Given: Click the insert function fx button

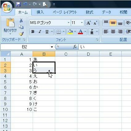Looking at the screenshot, I should (x=75, y=47).
